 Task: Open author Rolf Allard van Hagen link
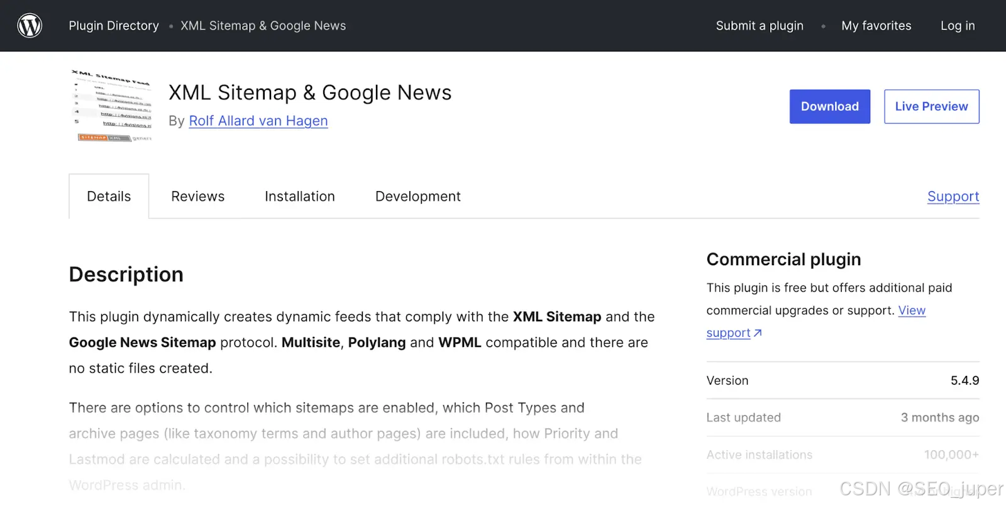[x=258, y=121]
